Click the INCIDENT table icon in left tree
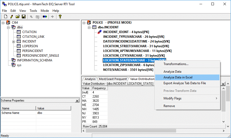 (x=19, y=41)
